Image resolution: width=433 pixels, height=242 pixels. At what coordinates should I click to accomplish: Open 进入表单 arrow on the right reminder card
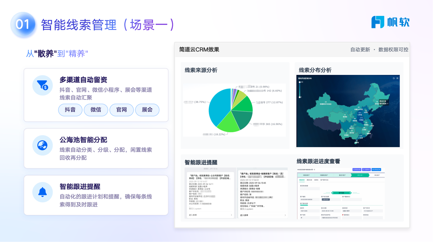click(285, 215)
